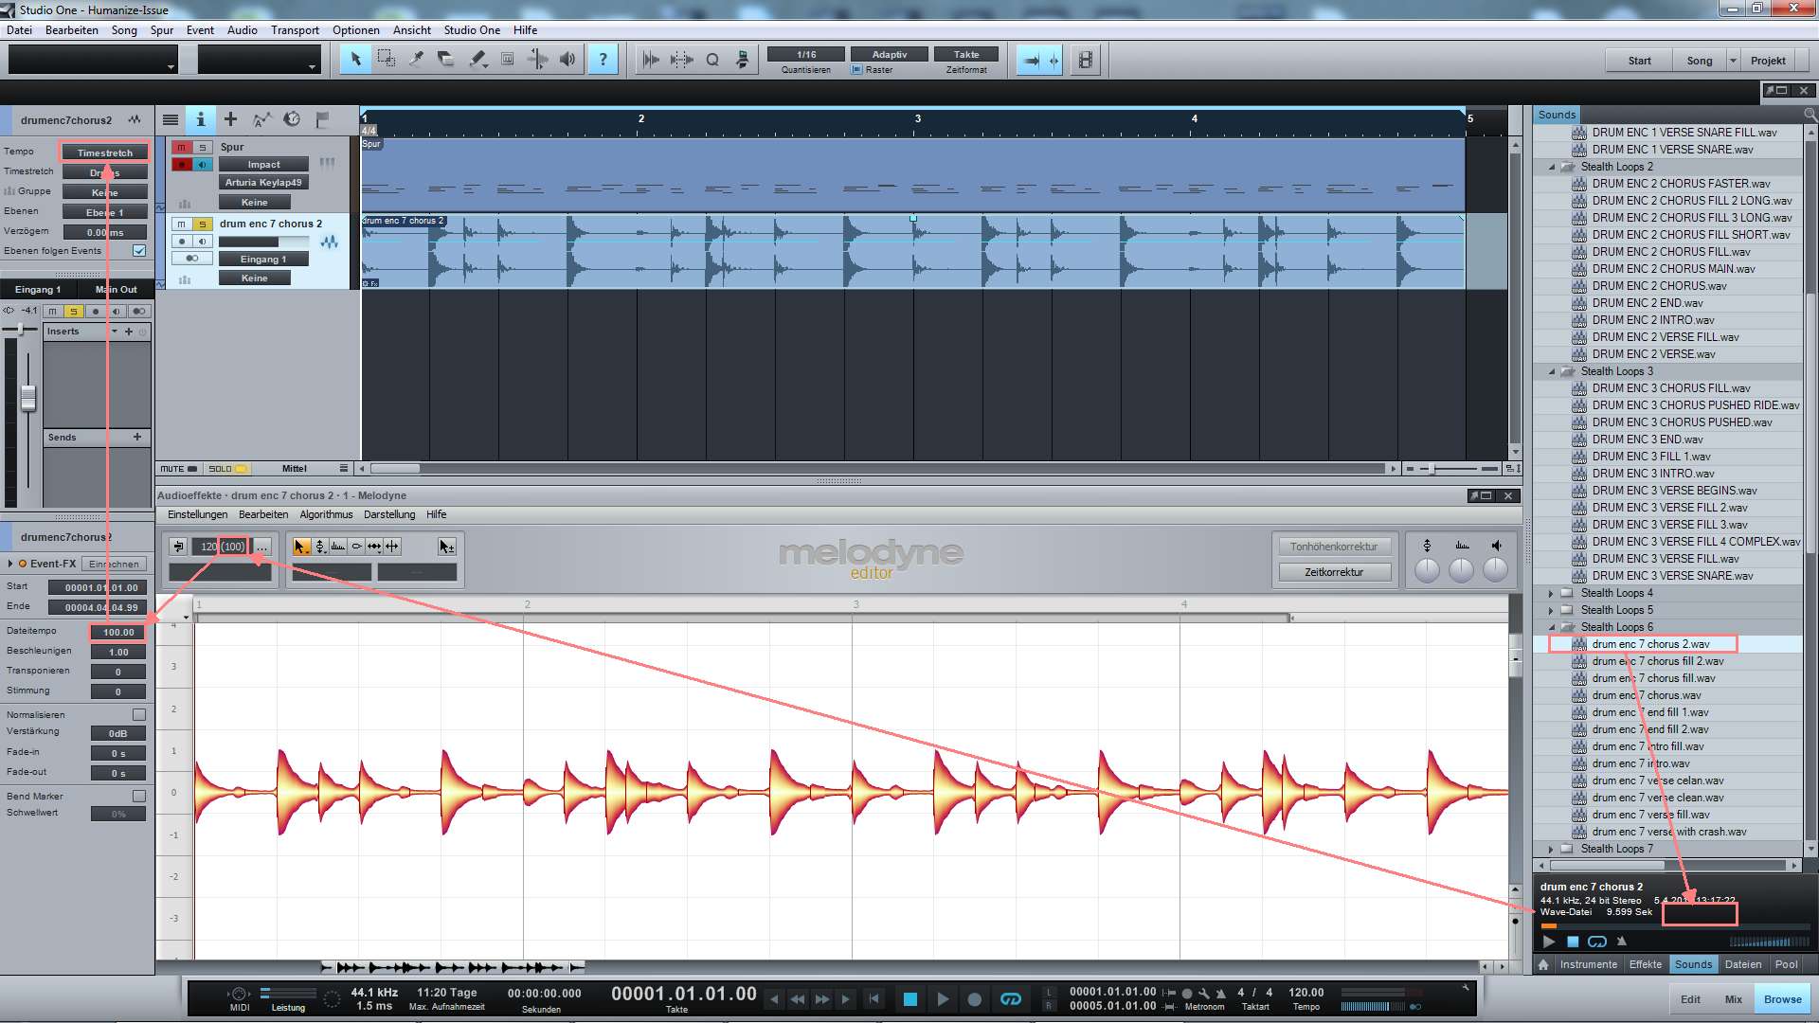Click the transport Record button
This screenshot has height=1023, width=1819.
[x=974, y=998]
